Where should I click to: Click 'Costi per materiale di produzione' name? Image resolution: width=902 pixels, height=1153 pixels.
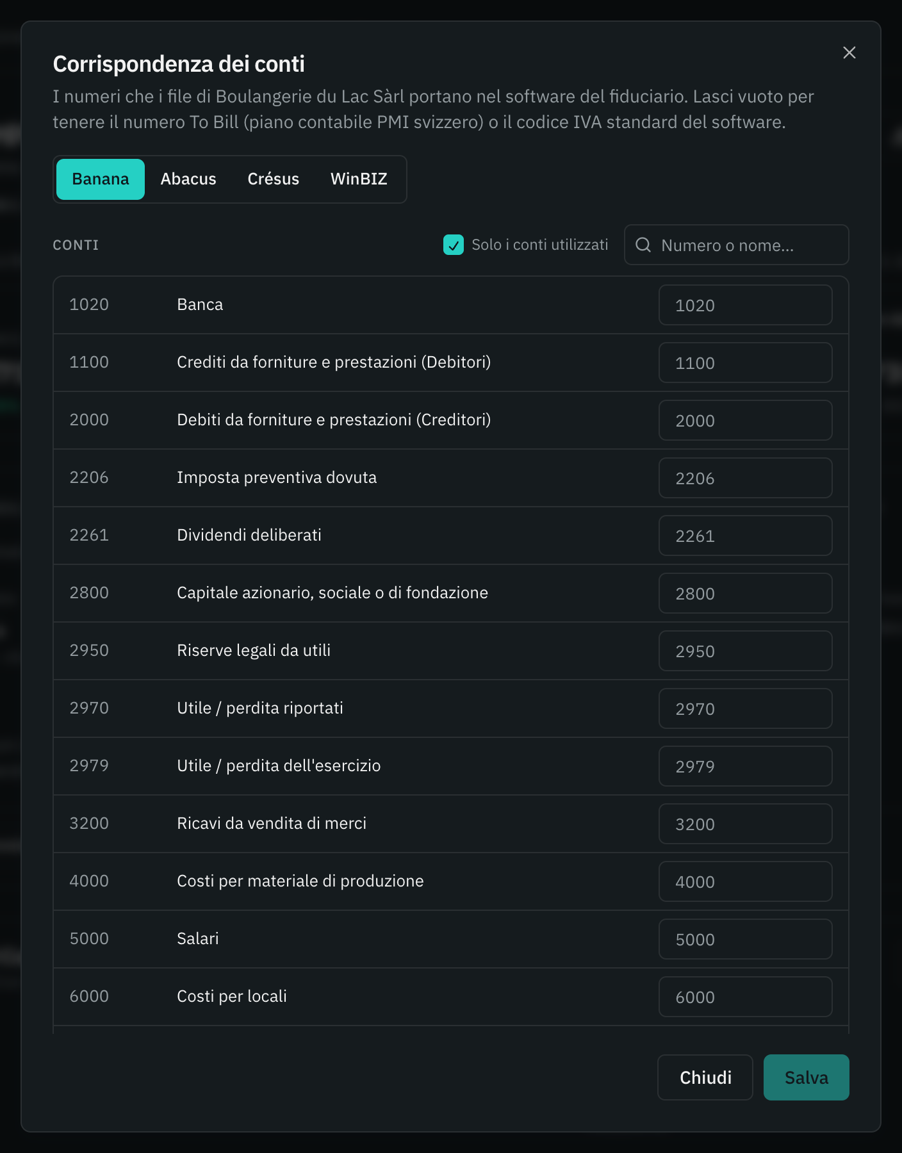point(300,881)
